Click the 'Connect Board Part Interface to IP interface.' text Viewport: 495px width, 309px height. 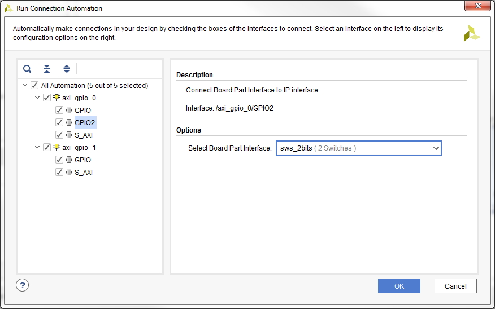[x=253, y=90]
